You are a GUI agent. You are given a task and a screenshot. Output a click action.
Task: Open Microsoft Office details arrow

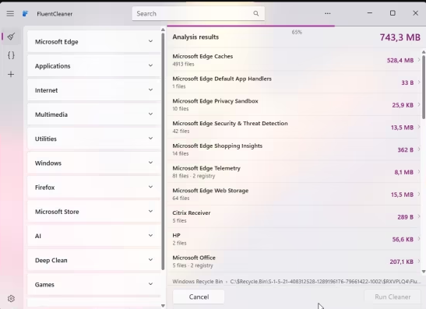tap(419, 262)
